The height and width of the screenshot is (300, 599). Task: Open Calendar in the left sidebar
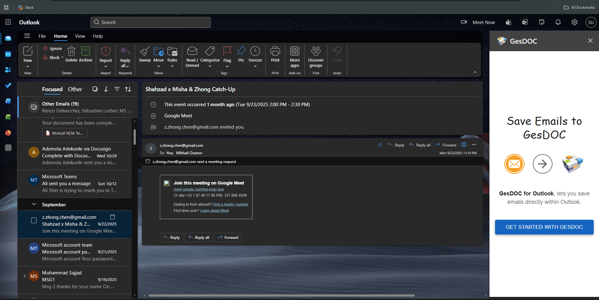(8, 54)
